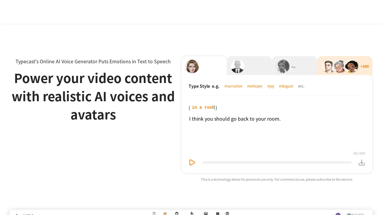Play the generated speech audio
The width and height of the screenshot is (382, 215).
[x=192, y=162]
